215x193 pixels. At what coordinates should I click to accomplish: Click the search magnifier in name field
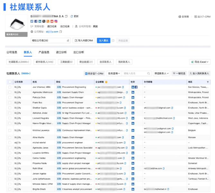[x=148, y=73]
